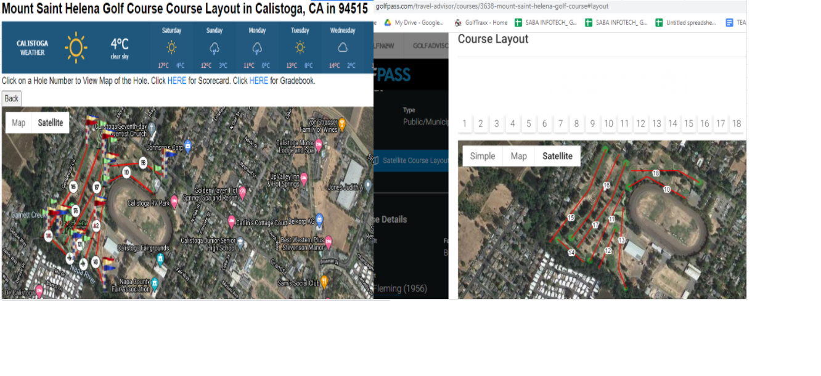
Task: Click the 4°C clear sky temperature text
Action: [x=120, y=47]
